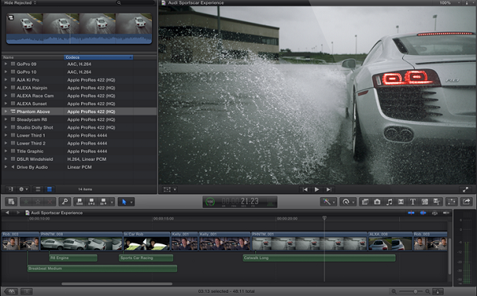Open viewer Transform options dropdown

click(x=175, y=189)
